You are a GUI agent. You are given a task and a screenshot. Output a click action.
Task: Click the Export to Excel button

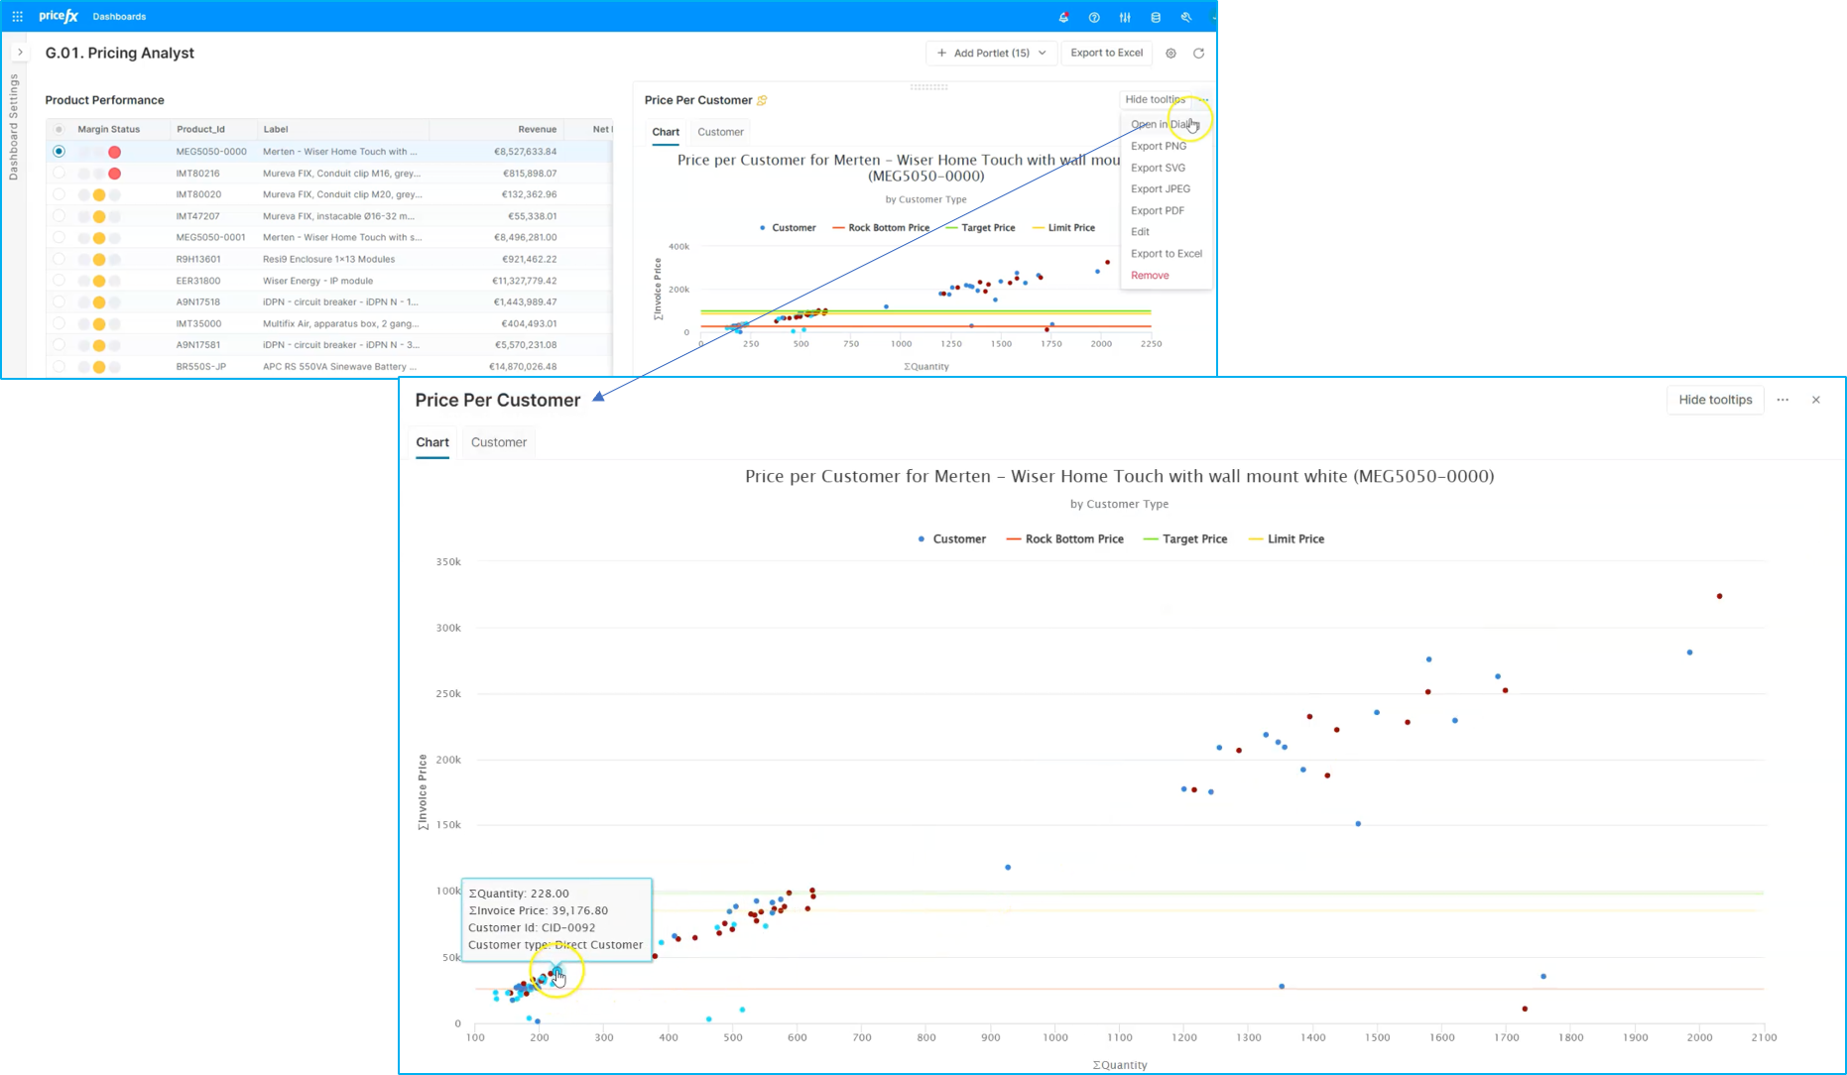pos(1106,54)
